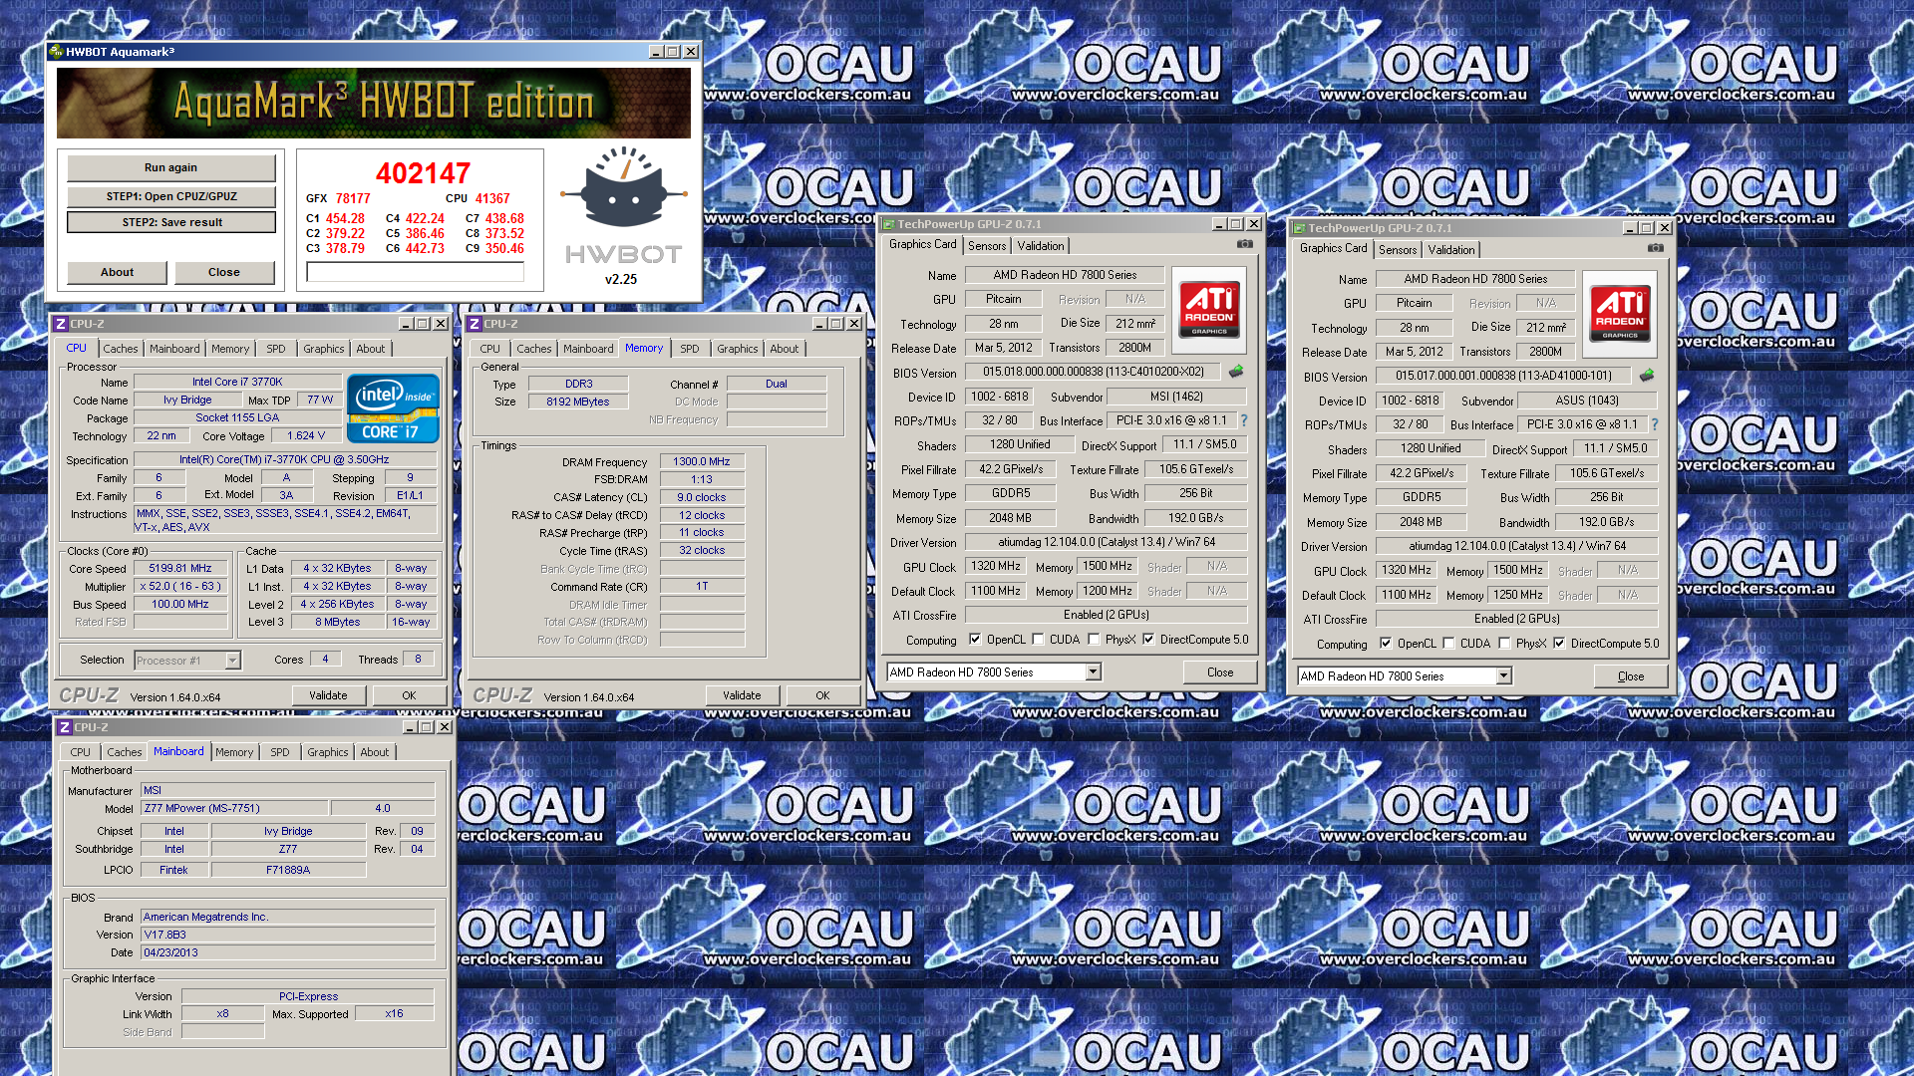Click Close button in HWBOT Aquamark
This screenshot has width=1914, height=1076.
[224, 272]
